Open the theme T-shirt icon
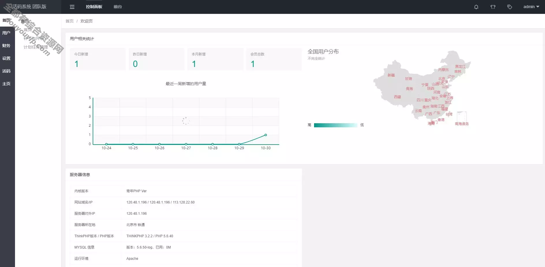545x267 pixels. coord(493,7)
